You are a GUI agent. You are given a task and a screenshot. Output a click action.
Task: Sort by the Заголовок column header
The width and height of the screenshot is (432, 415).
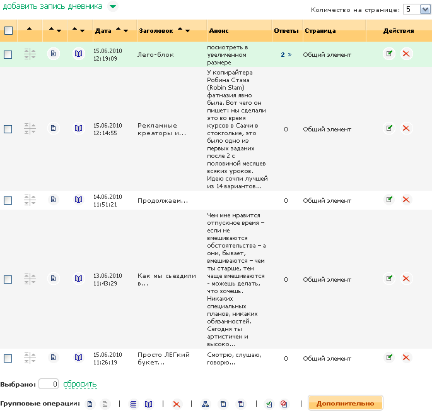tap(155, 30)
